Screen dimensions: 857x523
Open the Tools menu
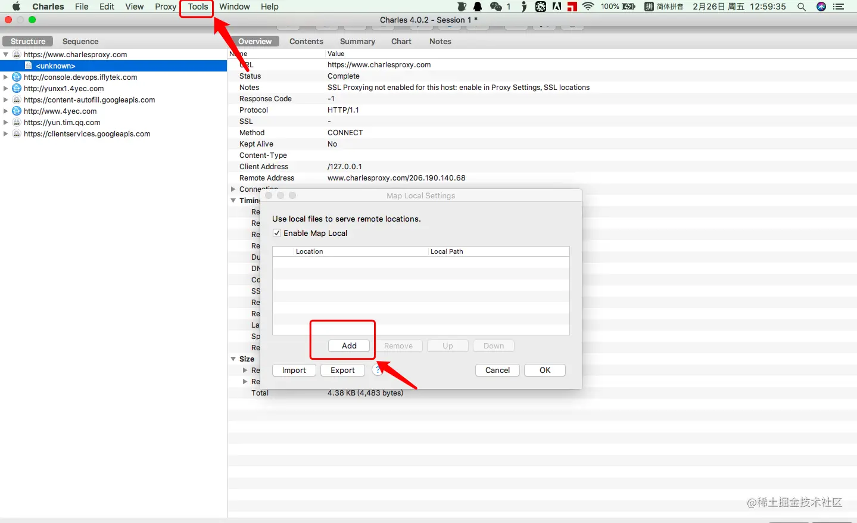point(198,7)
